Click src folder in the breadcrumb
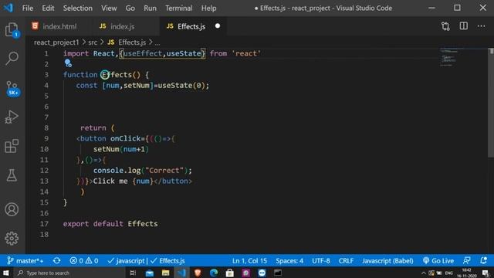Screen dimensions: 494x278 coord(93,42)
